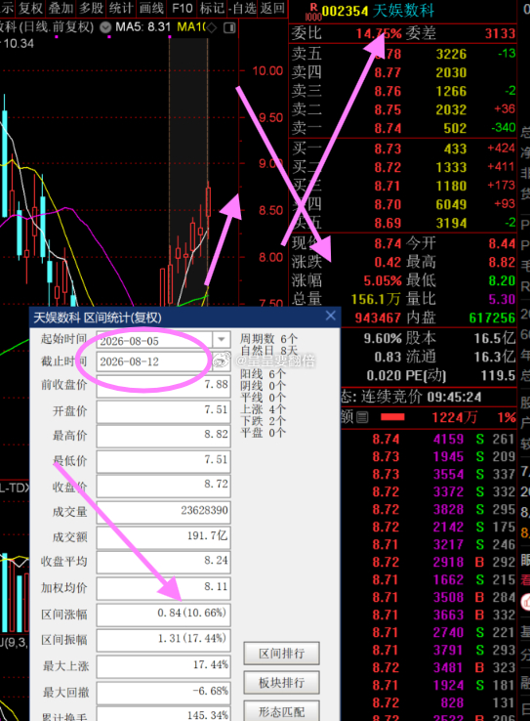The width and height of the screenshot is (530, 721).
Task: Click the R1000 margin trading icon
Action: (x=313, y=12)
